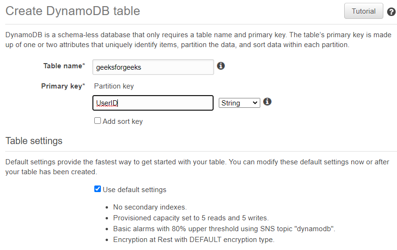Open the Tutorial button
Screen dimensions: 397x250
364,11
